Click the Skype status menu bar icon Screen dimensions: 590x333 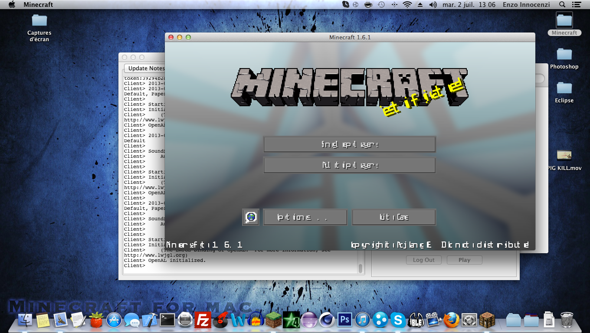pos(345,4)
